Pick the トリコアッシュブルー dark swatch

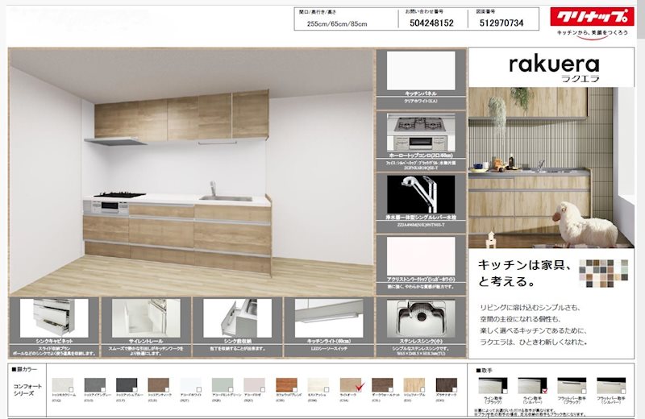127,385
